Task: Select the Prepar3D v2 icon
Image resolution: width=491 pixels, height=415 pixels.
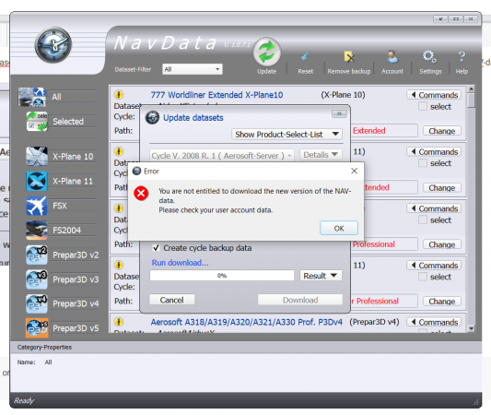Action: click(x=37, y=255)
